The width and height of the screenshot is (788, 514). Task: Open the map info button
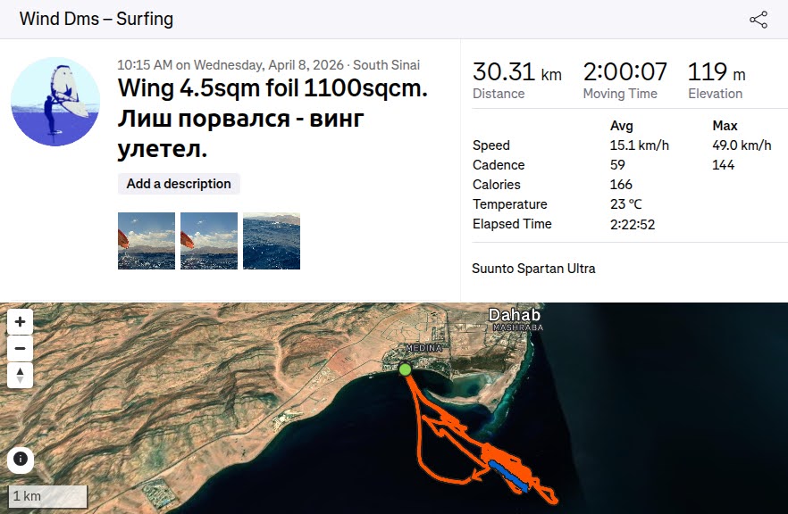21,460
